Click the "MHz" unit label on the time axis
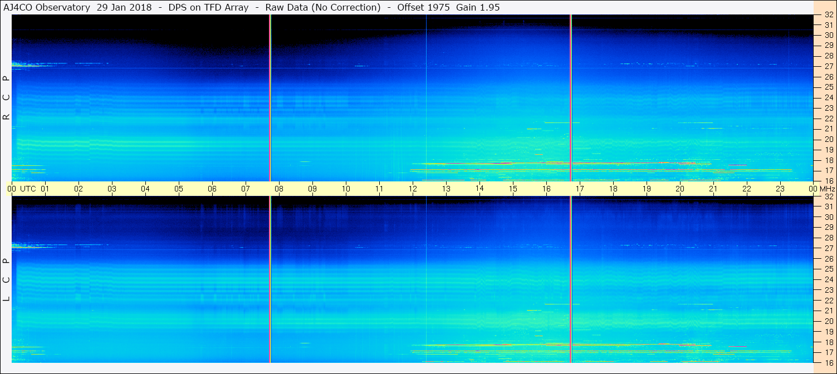 (x=826, y=189)
